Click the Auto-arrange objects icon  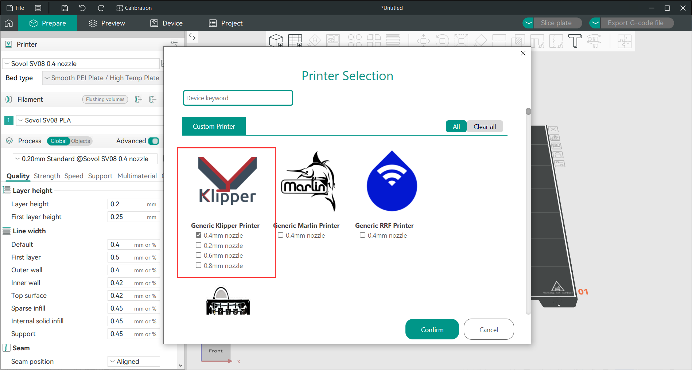333,40
